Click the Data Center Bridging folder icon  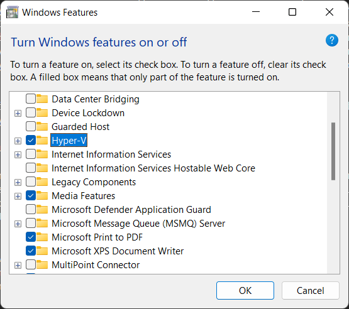42,99
